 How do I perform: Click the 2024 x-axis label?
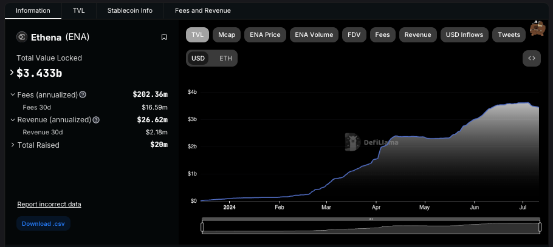pos(229,207)
